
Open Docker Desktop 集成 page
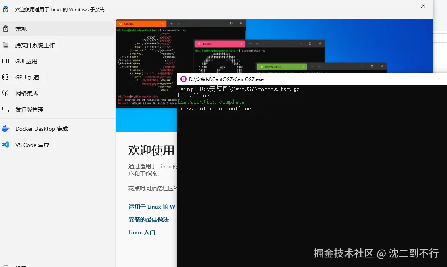(57, 129)
